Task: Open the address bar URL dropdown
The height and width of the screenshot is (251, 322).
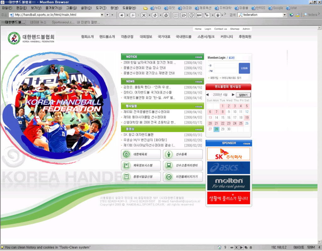Action: 102,15
